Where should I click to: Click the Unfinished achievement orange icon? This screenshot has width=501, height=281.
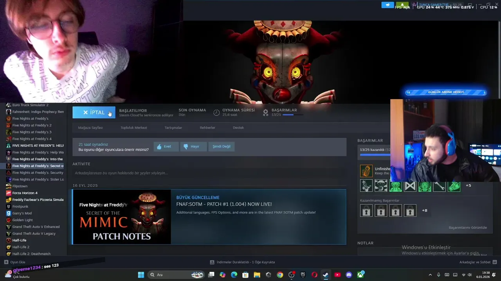[366, 171]
